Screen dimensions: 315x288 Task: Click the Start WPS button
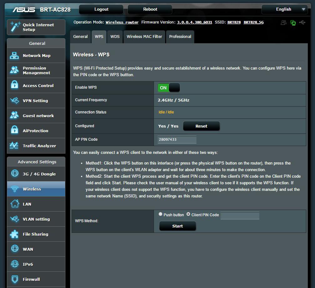178,226
